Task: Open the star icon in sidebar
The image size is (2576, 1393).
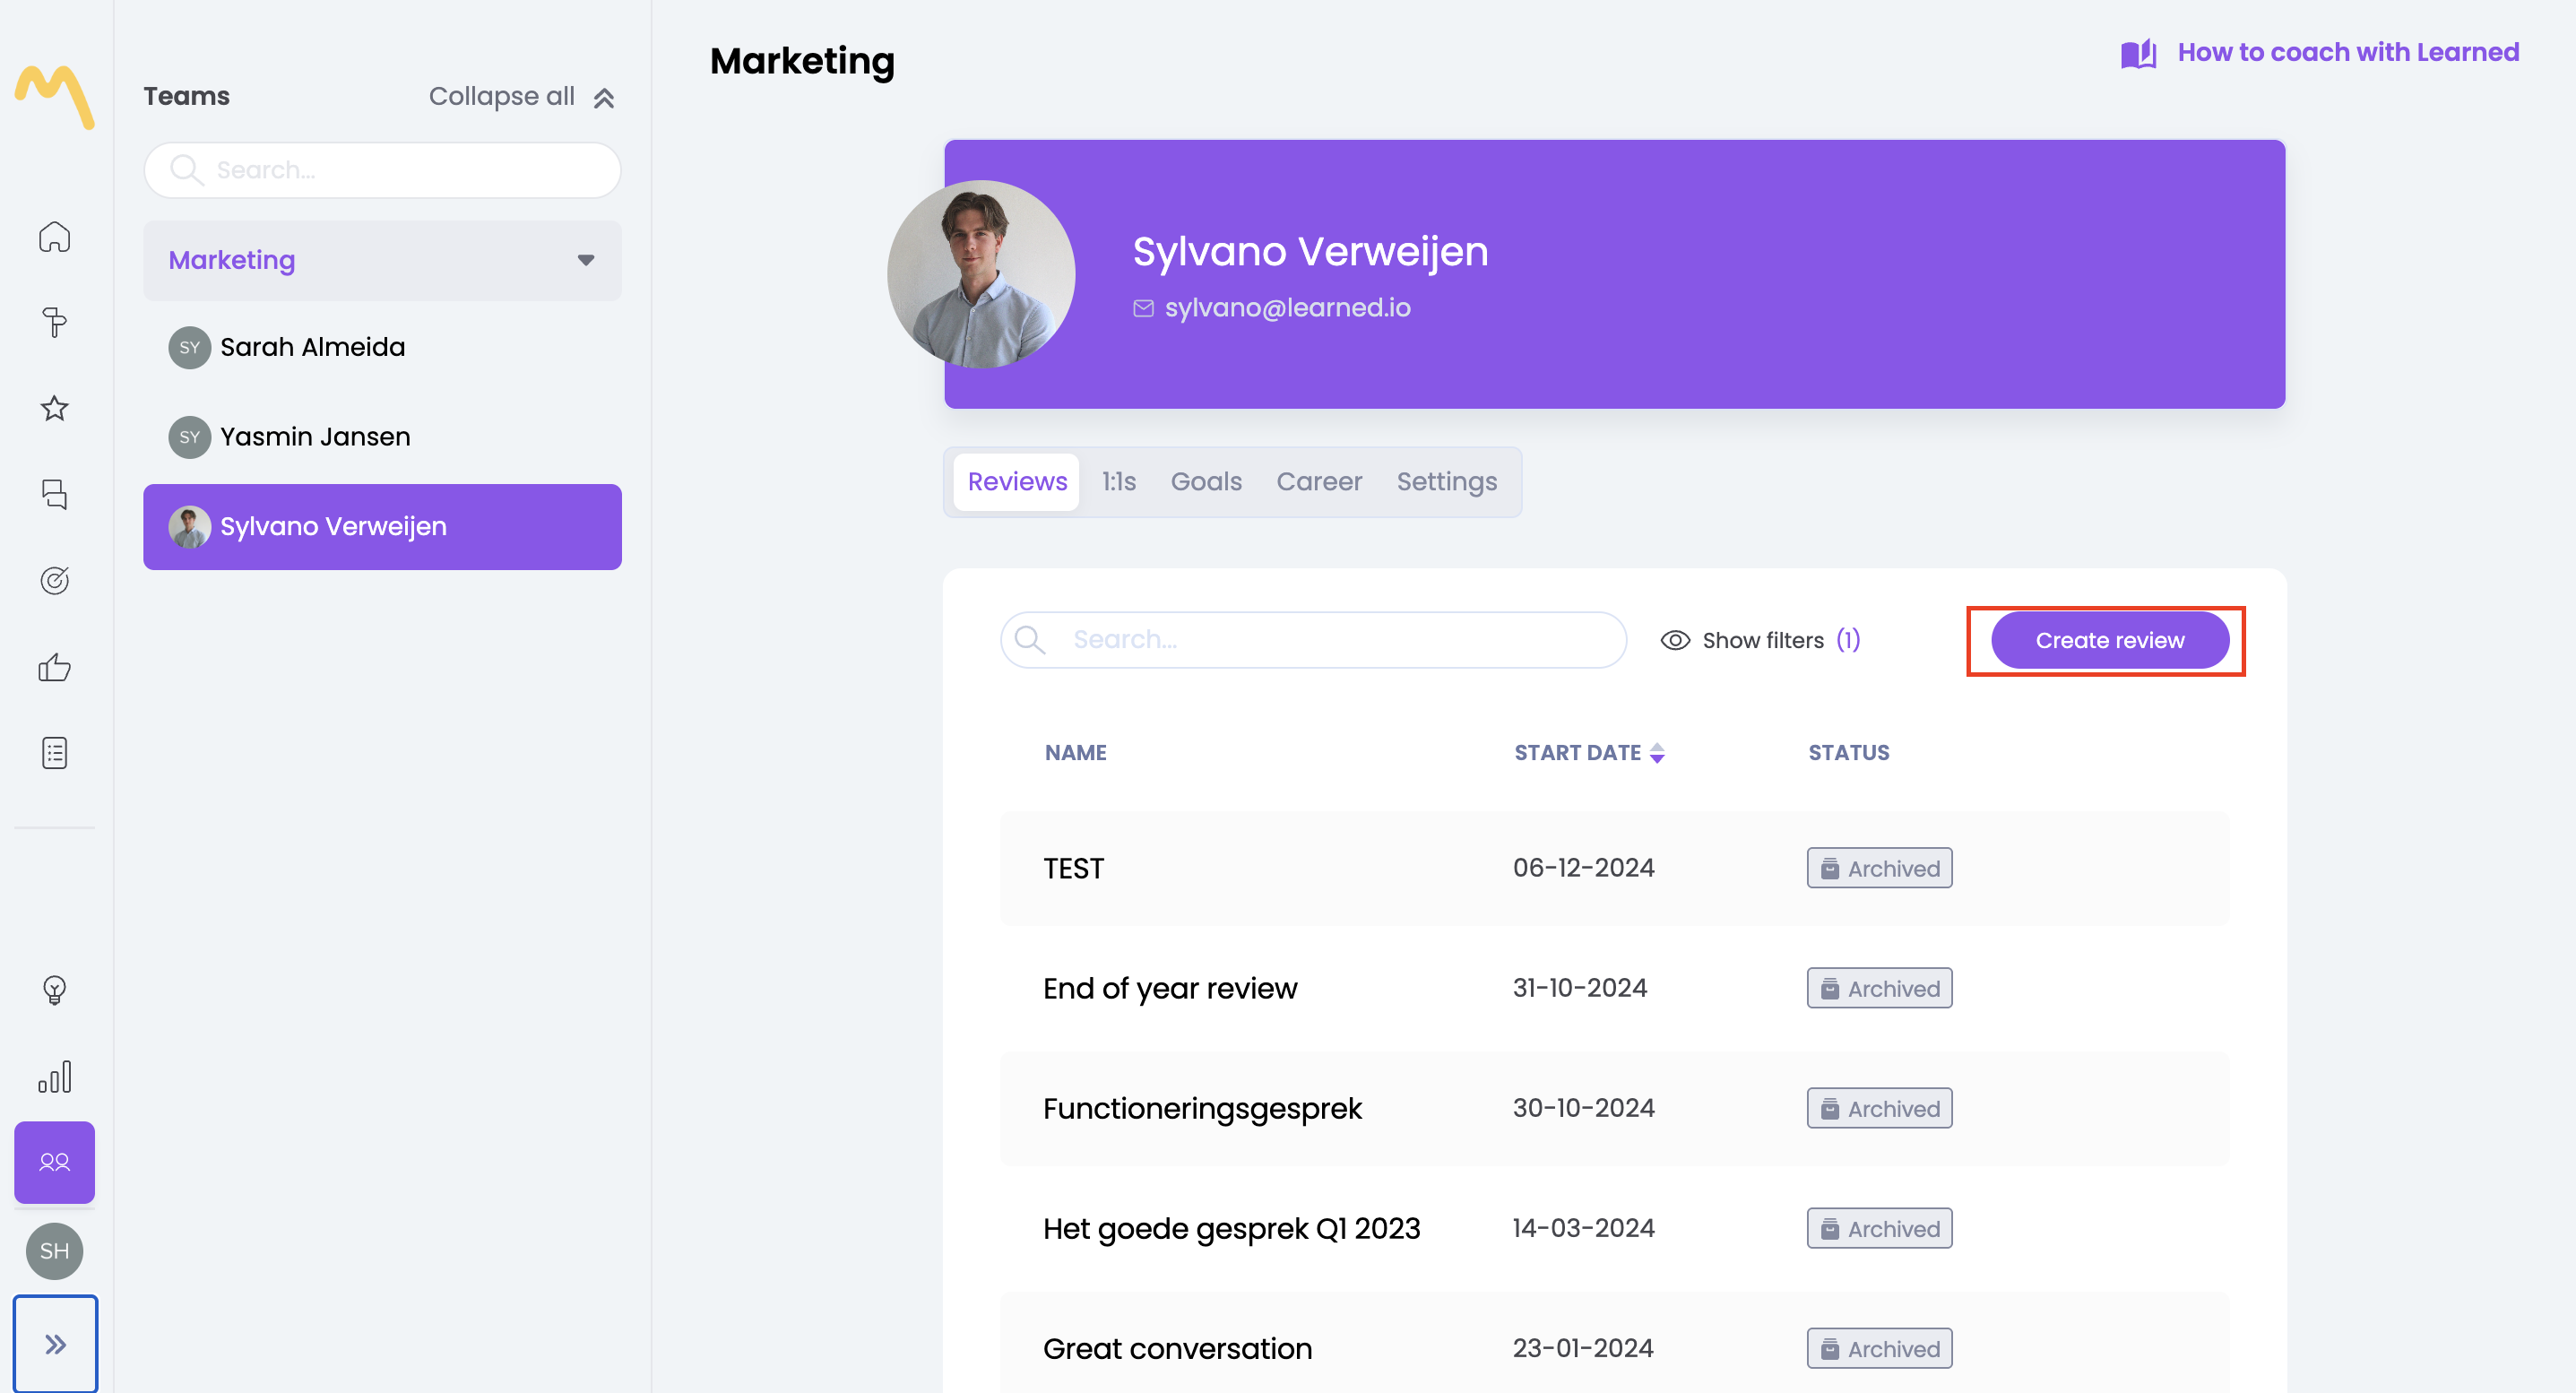Action: [x=54, y=408]
